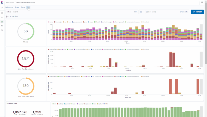
Task: Open the KQL query language switcher
Action: point(136,12)
